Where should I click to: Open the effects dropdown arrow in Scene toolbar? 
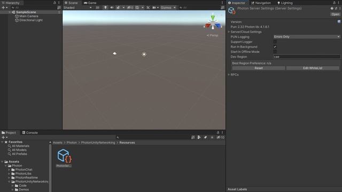123,7
